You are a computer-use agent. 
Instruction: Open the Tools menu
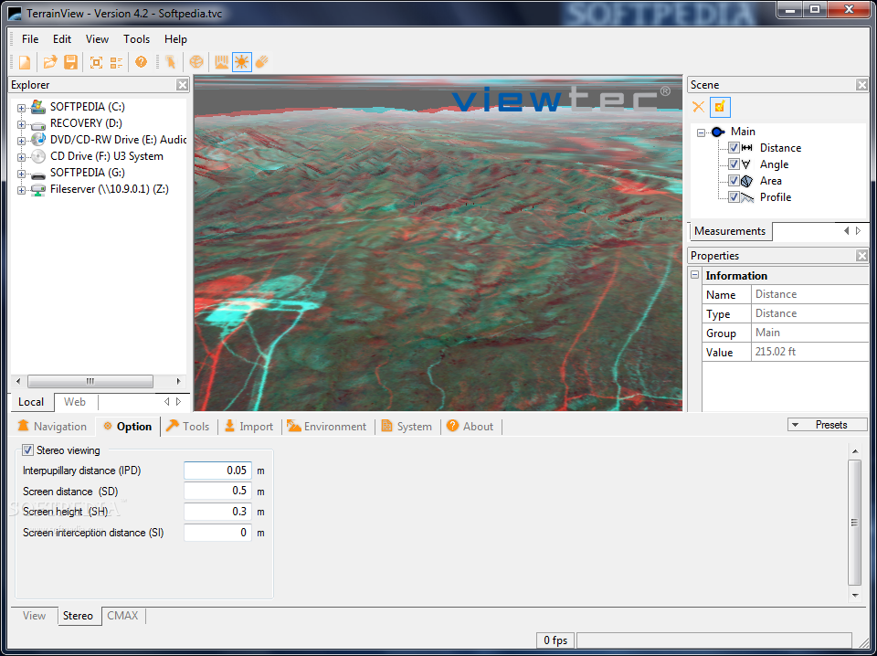point(136,39)
